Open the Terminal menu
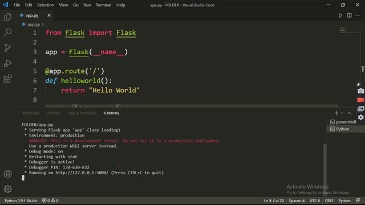Screen dimensions: 365x205 pyautogui.click(x=104, y=5)
